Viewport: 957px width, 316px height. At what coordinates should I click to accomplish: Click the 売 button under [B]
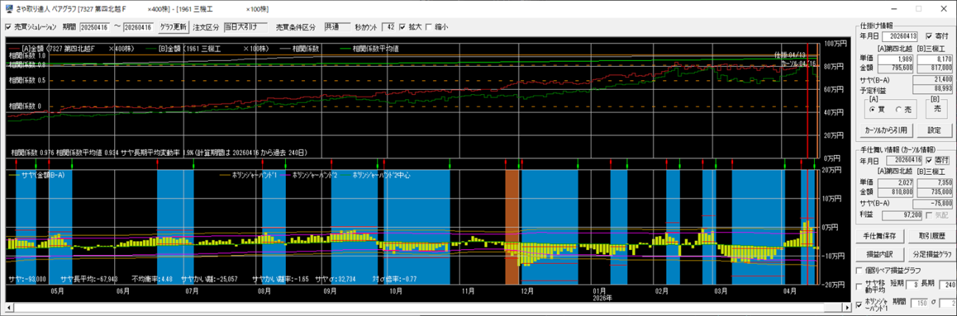[937, 108]
